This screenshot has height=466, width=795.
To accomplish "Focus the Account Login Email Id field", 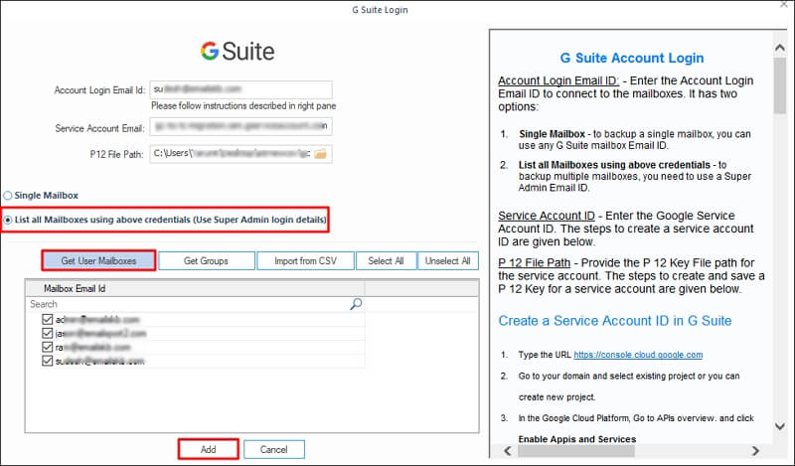I will (240, 89).
